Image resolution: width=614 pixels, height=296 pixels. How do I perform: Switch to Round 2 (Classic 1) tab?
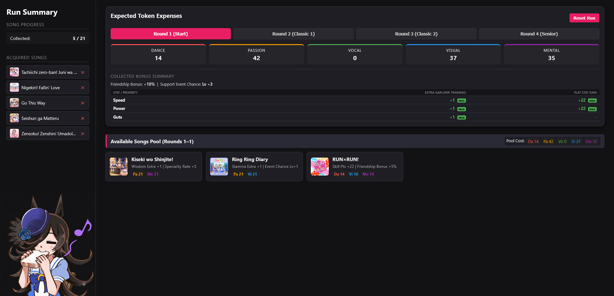coord(294,34)
